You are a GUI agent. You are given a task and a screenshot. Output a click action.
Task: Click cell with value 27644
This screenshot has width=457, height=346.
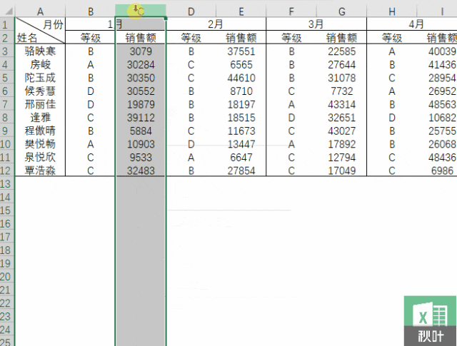(341, 64)
